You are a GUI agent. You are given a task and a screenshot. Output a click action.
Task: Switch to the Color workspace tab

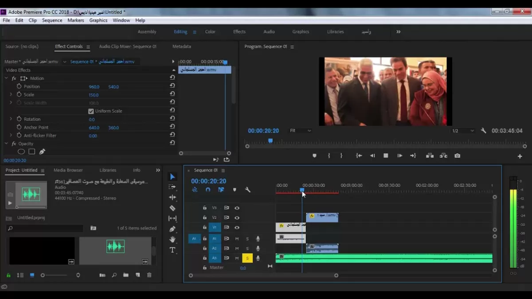tap(210, 32)
